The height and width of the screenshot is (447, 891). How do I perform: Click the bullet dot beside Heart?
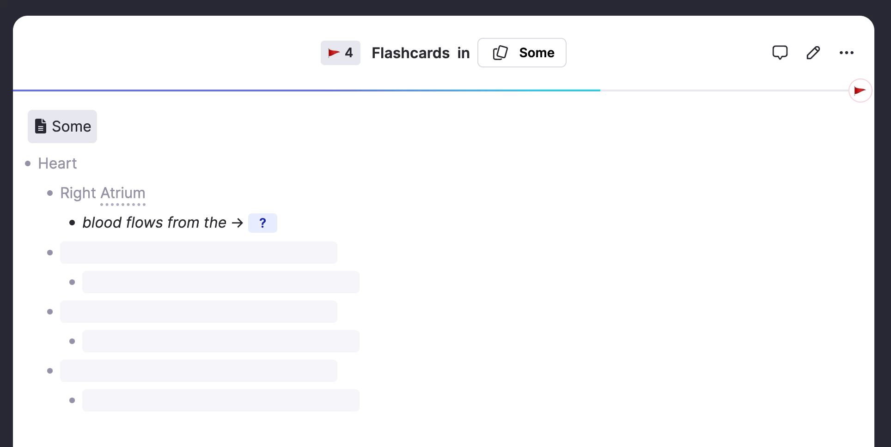coord(27,163)
